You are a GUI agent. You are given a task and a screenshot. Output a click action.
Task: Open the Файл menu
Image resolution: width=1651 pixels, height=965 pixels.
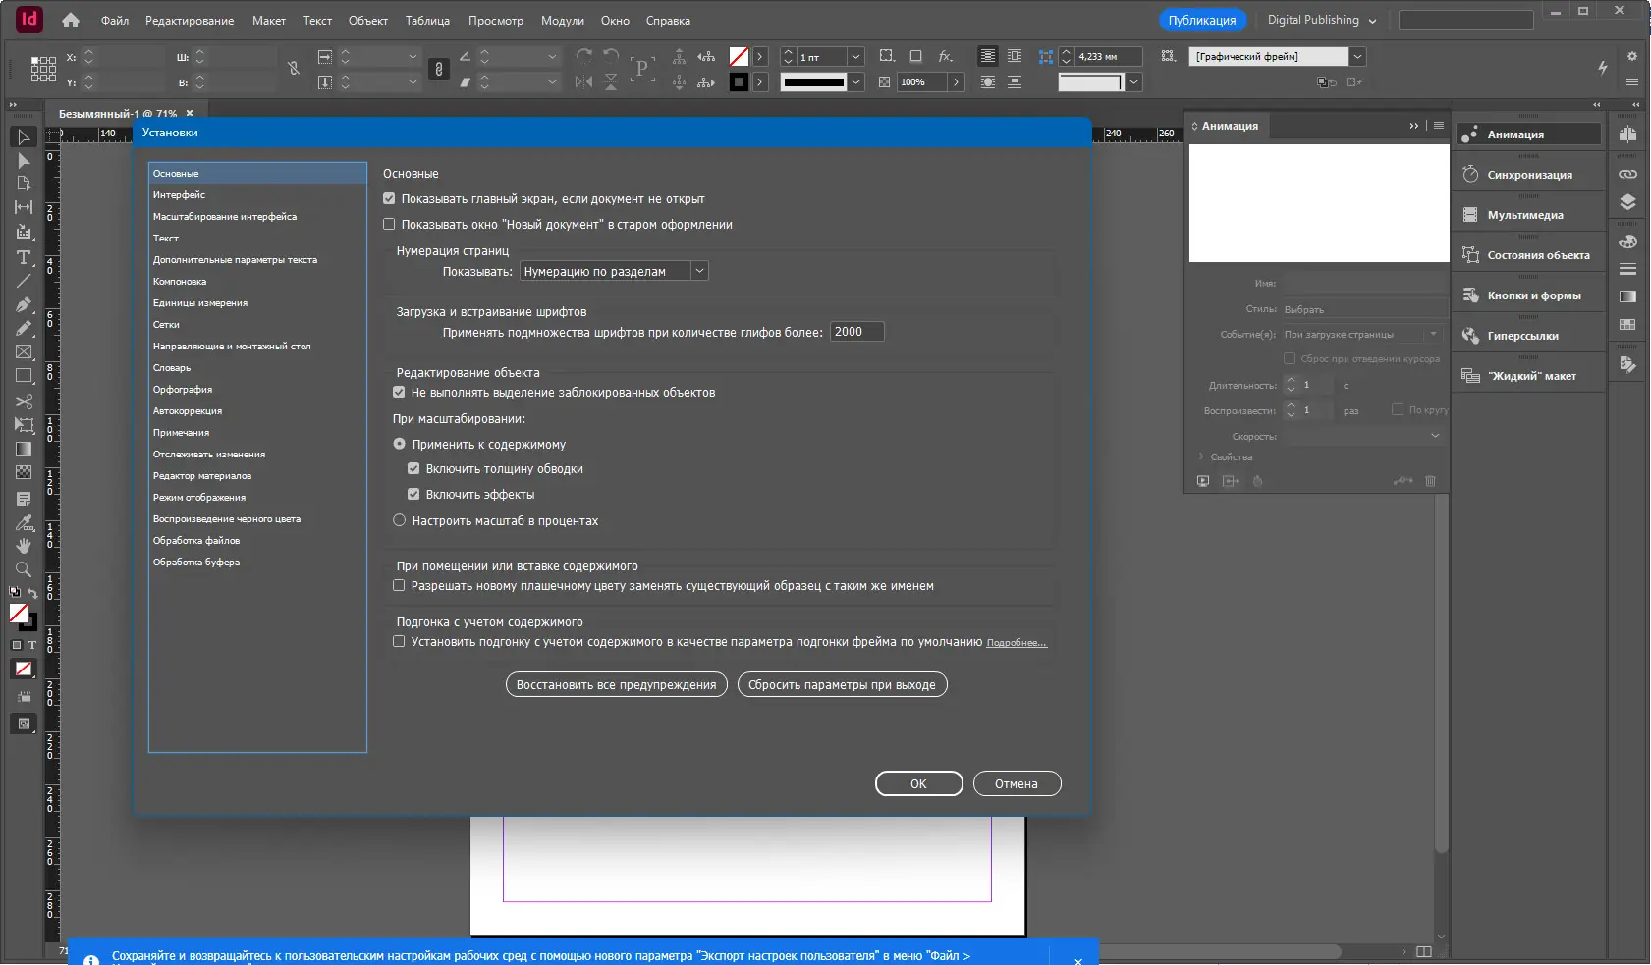click(x=115, y=21)
